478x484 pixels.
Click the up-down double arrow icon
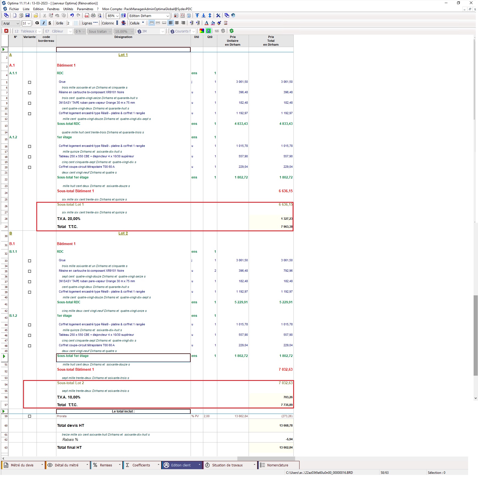point(210,16)
